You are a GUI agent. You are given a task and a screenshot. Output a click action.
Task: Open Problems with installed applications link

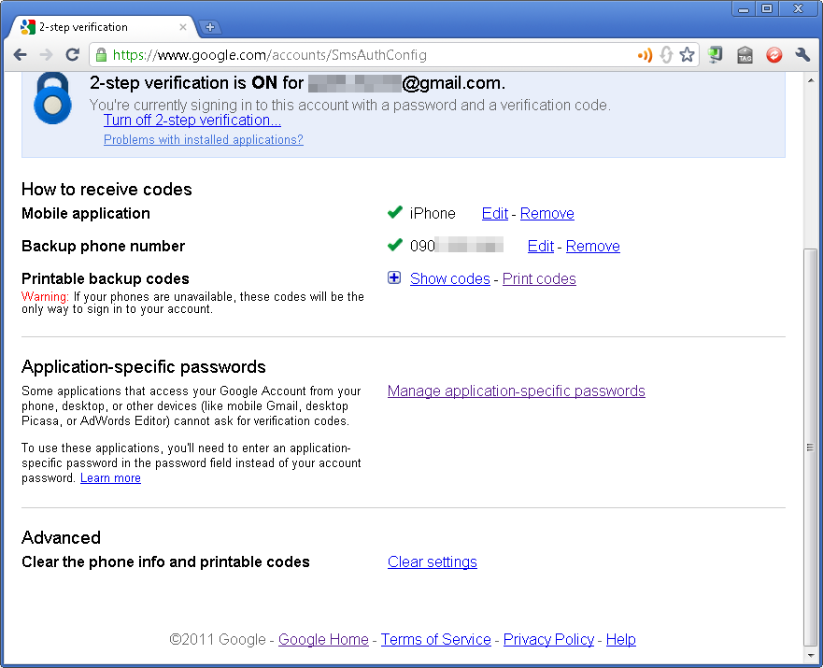(203, 139)
